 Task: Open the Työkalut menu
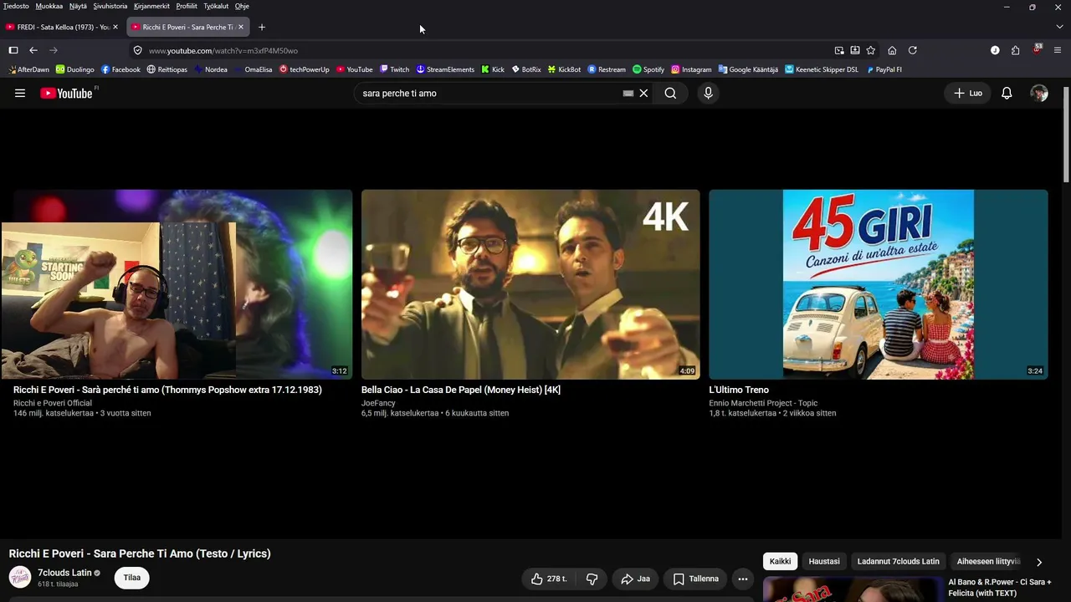click(x=216, y=6)
